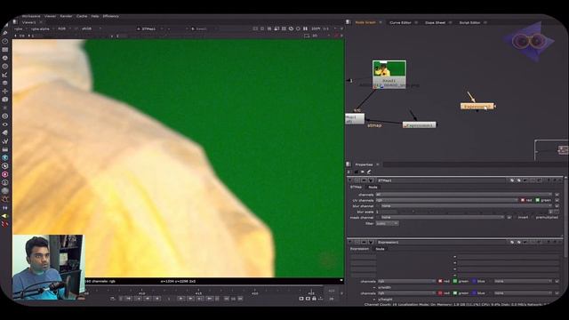Open the Other nodes toolbar menu
This screenshot has width=569, height=320.
coord(5,149)
